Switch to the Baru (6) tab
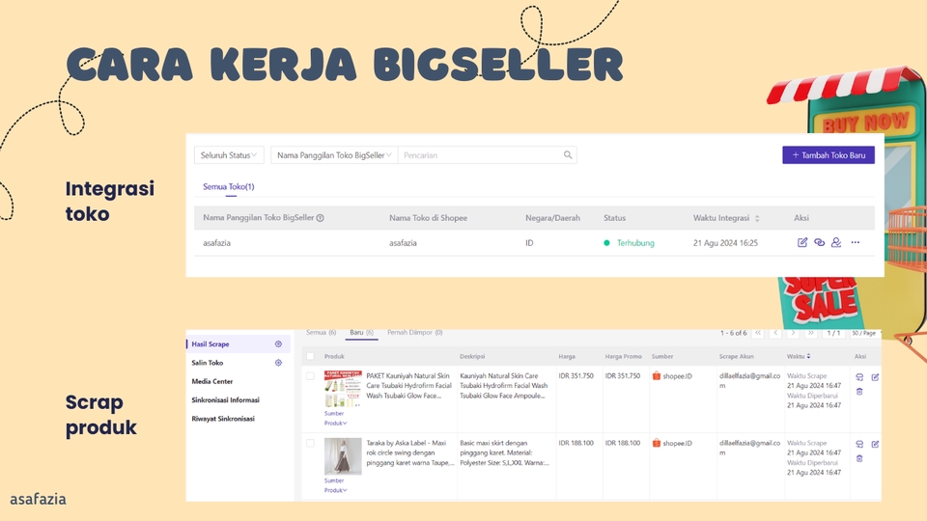927x521 pixels. [x=361, y=333]
